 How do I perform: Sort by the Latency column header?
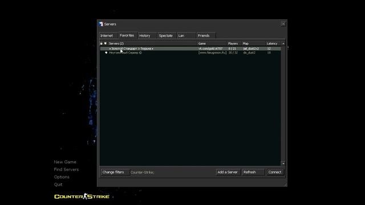pos(273,43)
